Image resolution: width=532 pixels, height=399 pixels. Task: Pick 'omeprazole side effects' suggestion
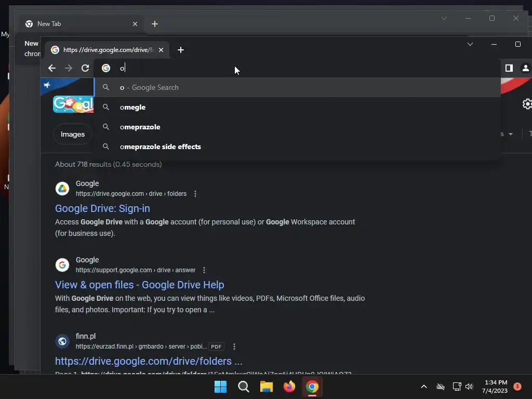[297, 147]
